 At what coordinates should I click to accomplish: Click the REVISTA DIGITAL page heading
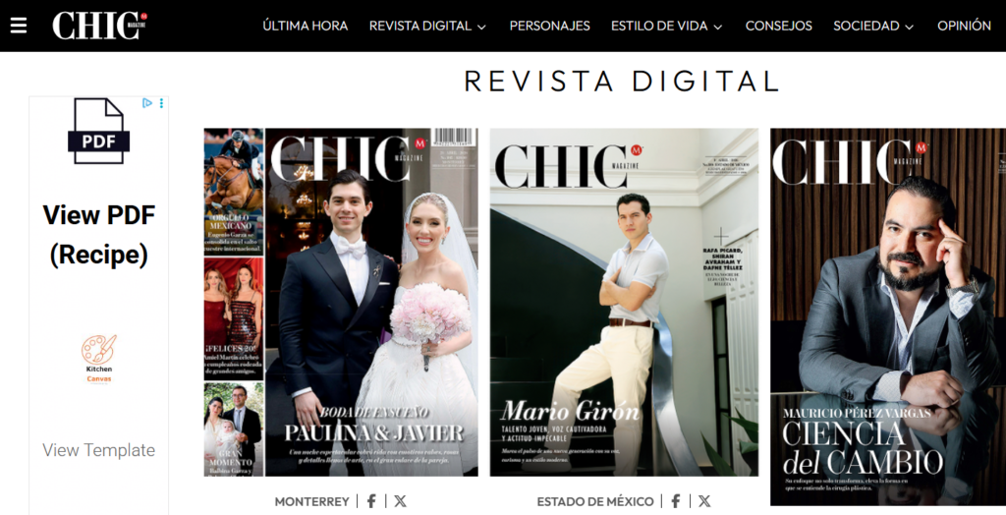(x=621, y=82)
